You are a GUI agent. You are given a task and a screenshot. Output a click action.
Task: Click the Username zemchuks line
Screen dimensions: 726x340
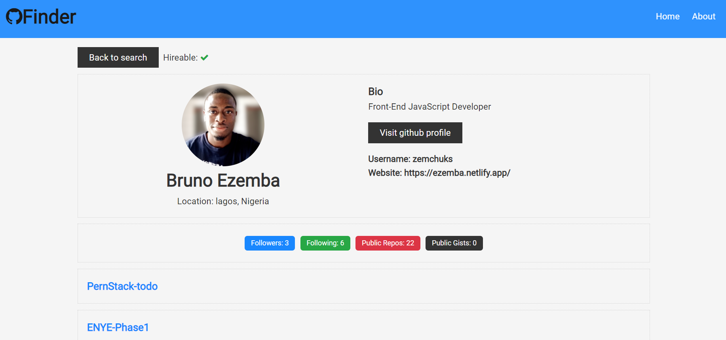coord(410,159)
